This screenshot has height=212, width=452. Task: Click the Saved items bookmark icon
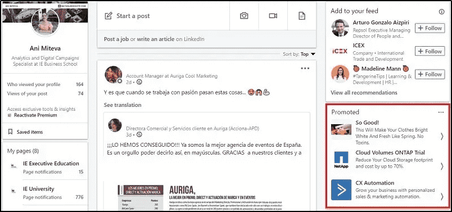click(x=10, y=132)
